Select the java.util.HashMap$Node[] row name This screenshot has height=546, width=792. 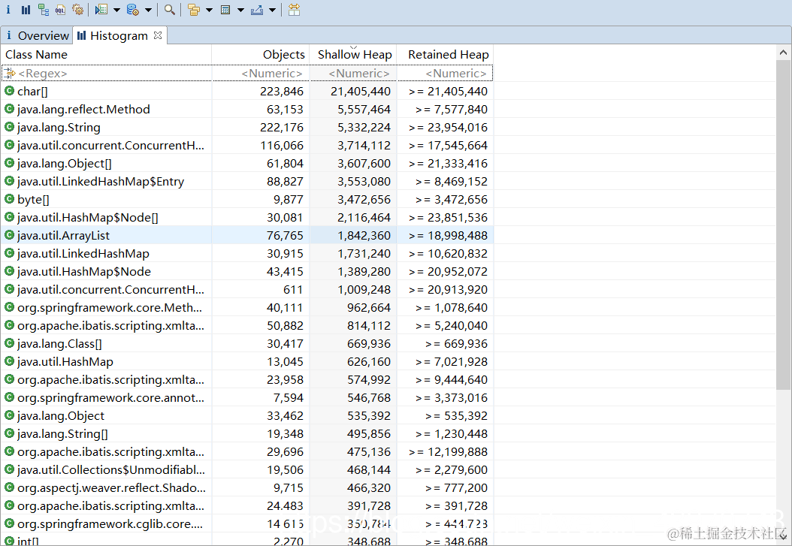click(88, 218)
